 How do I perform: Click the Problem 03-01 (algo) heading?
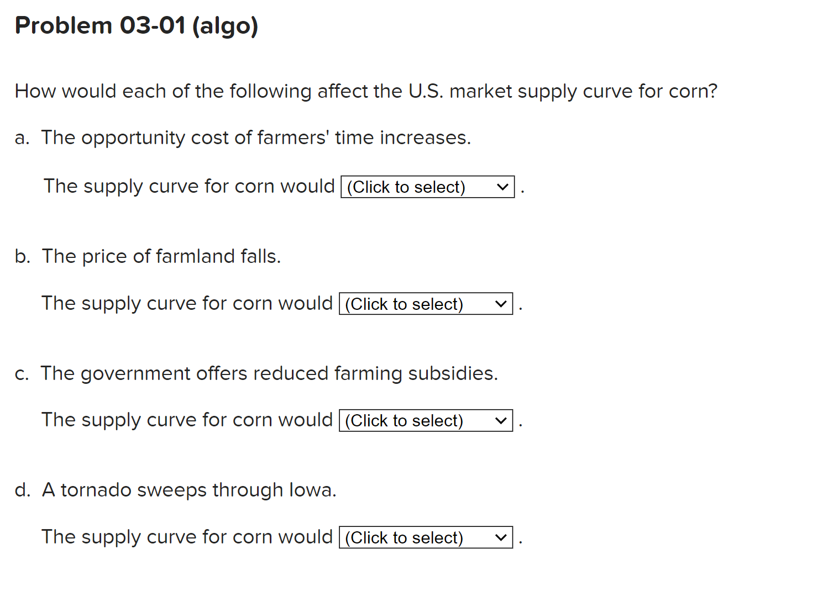pyautogui.click(x=136, y=25)
